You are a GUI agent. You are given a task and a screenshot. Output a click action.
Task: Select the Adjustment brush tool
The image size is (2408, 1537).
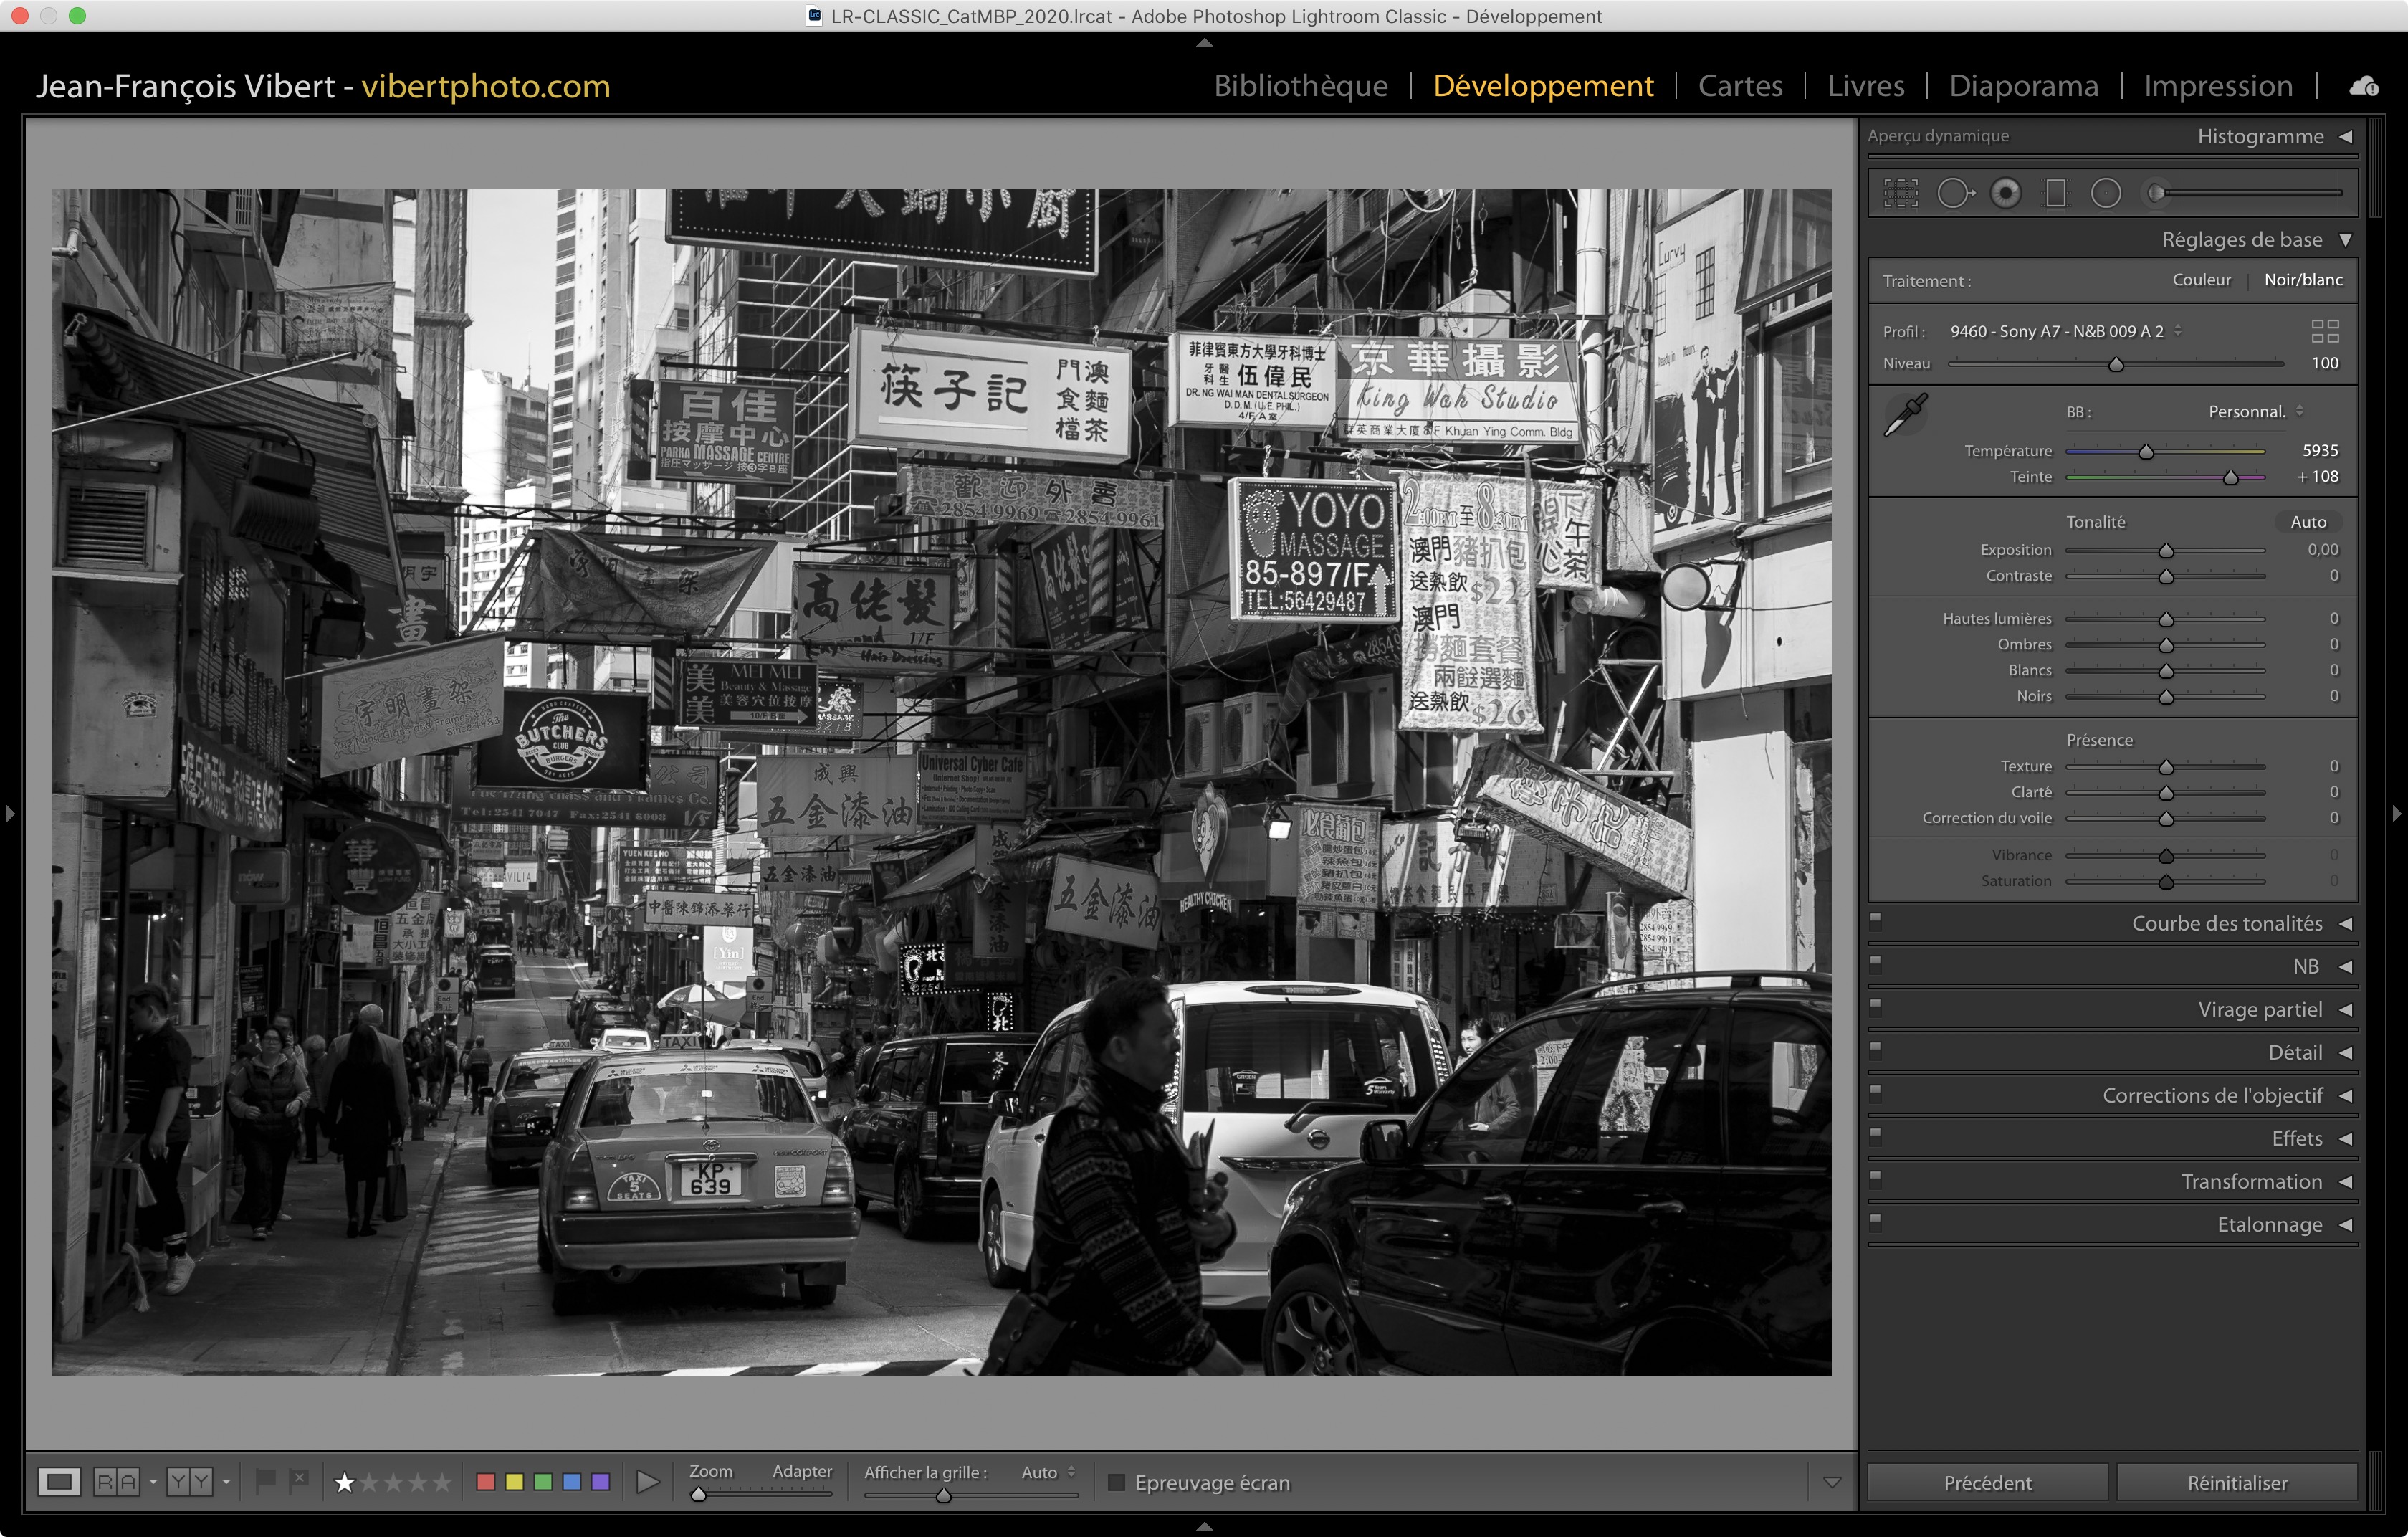click(2158, 193)
